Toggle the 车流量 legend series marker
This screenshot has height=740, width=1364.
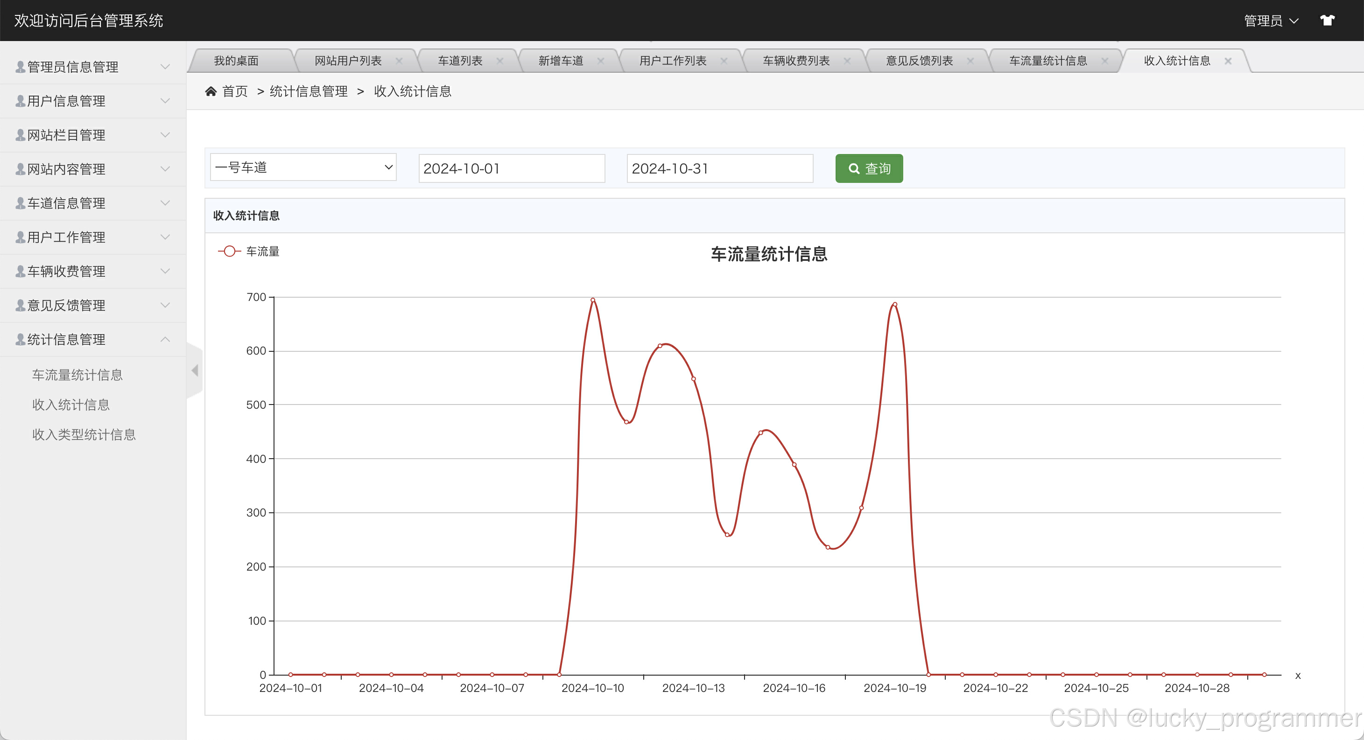click(x=229, y=251)
